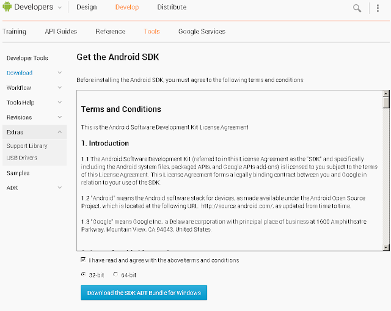Click the 'Get the Android SDK' heading
The image size is (391, 311).
pos(118,57)
